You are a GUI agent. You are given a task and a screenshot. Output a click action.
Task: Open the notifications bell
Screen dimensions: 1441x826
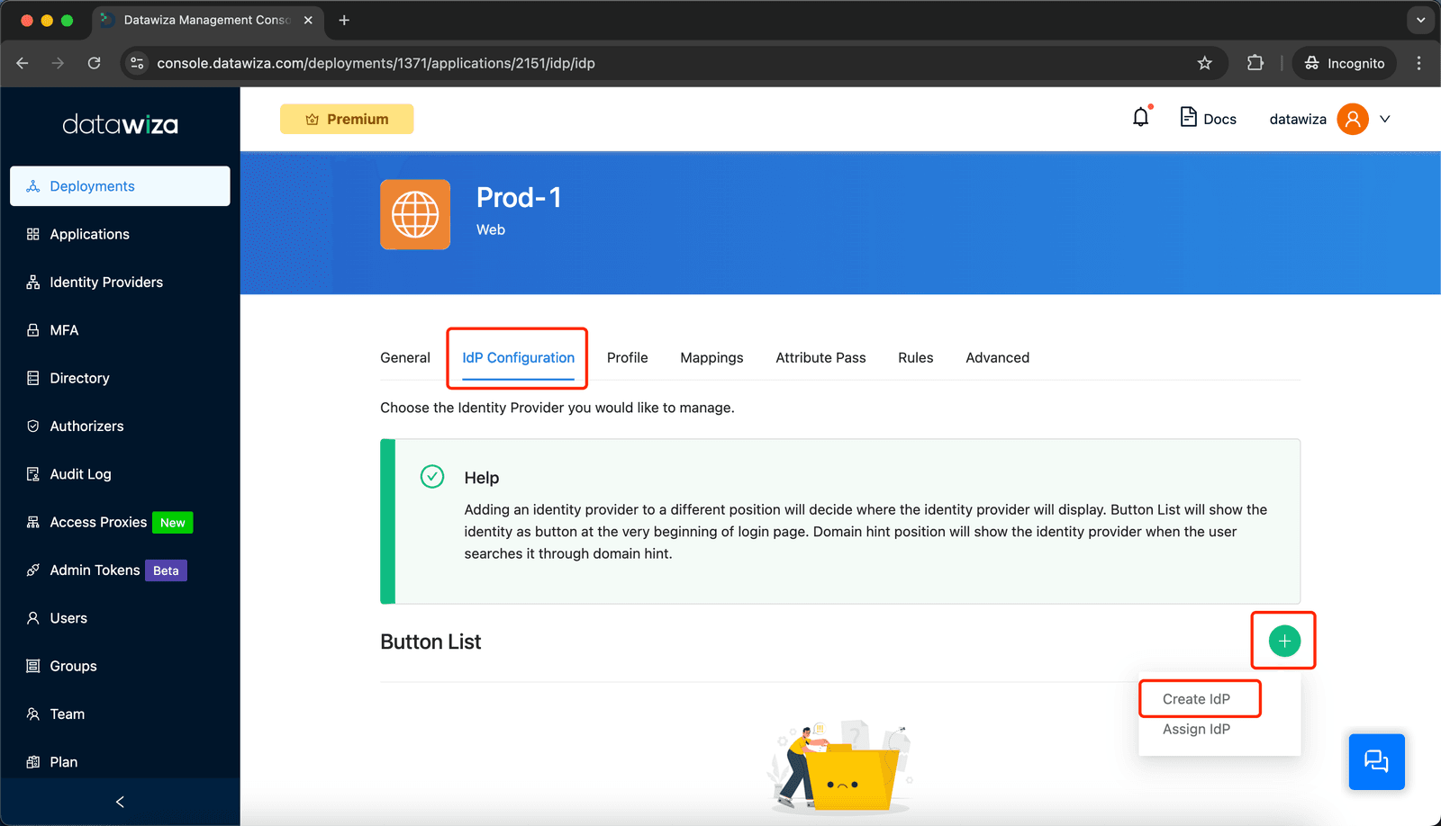pyautogui.click(x=1141, y=118)
